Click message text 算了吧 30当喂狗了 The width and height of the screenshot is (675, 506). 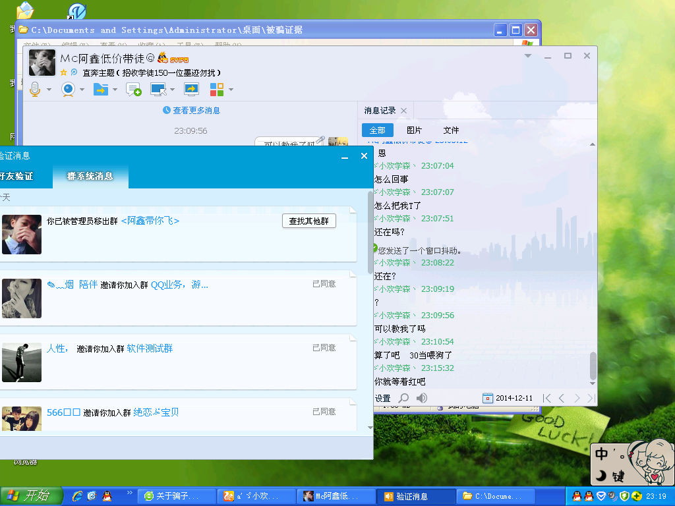click(413, 355)
